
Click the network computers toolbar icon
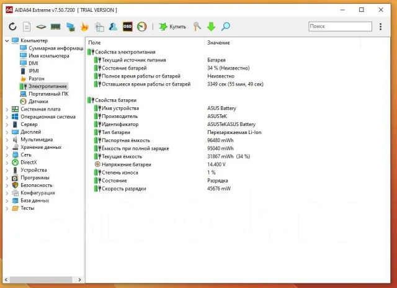pyautogui.click(x=70, y=27)
